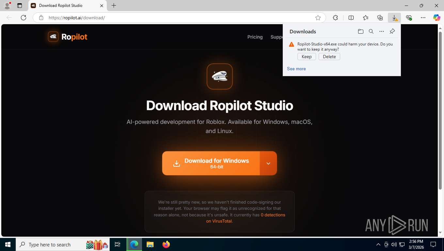The image size is (444, 251).
Task: Keep the Ropilot-Studio-x64.exe download
Action: click(x=307, y=57)
